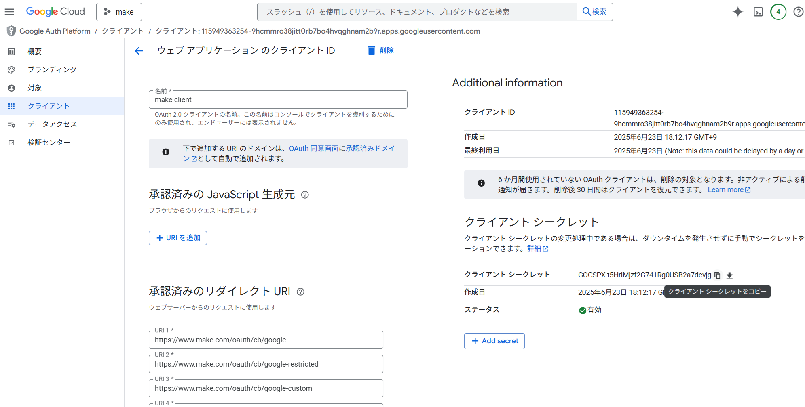Copy the client secret with copy icon

click(717, 275)
